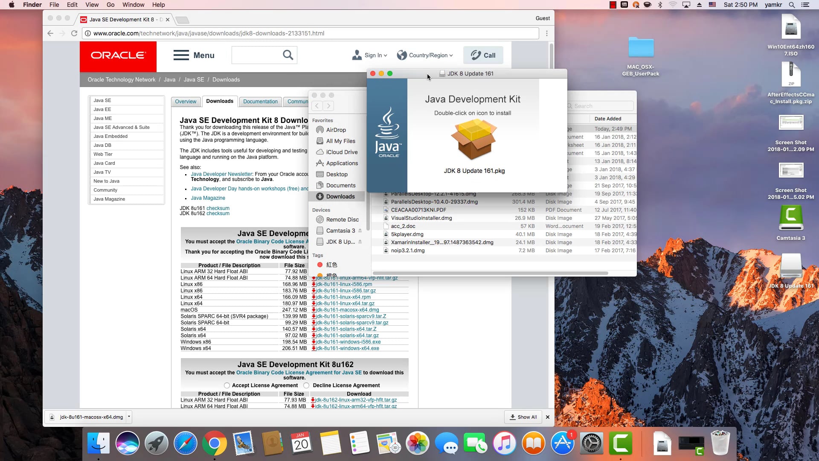Select Decline License Agreement radio button

coord(306,385)
